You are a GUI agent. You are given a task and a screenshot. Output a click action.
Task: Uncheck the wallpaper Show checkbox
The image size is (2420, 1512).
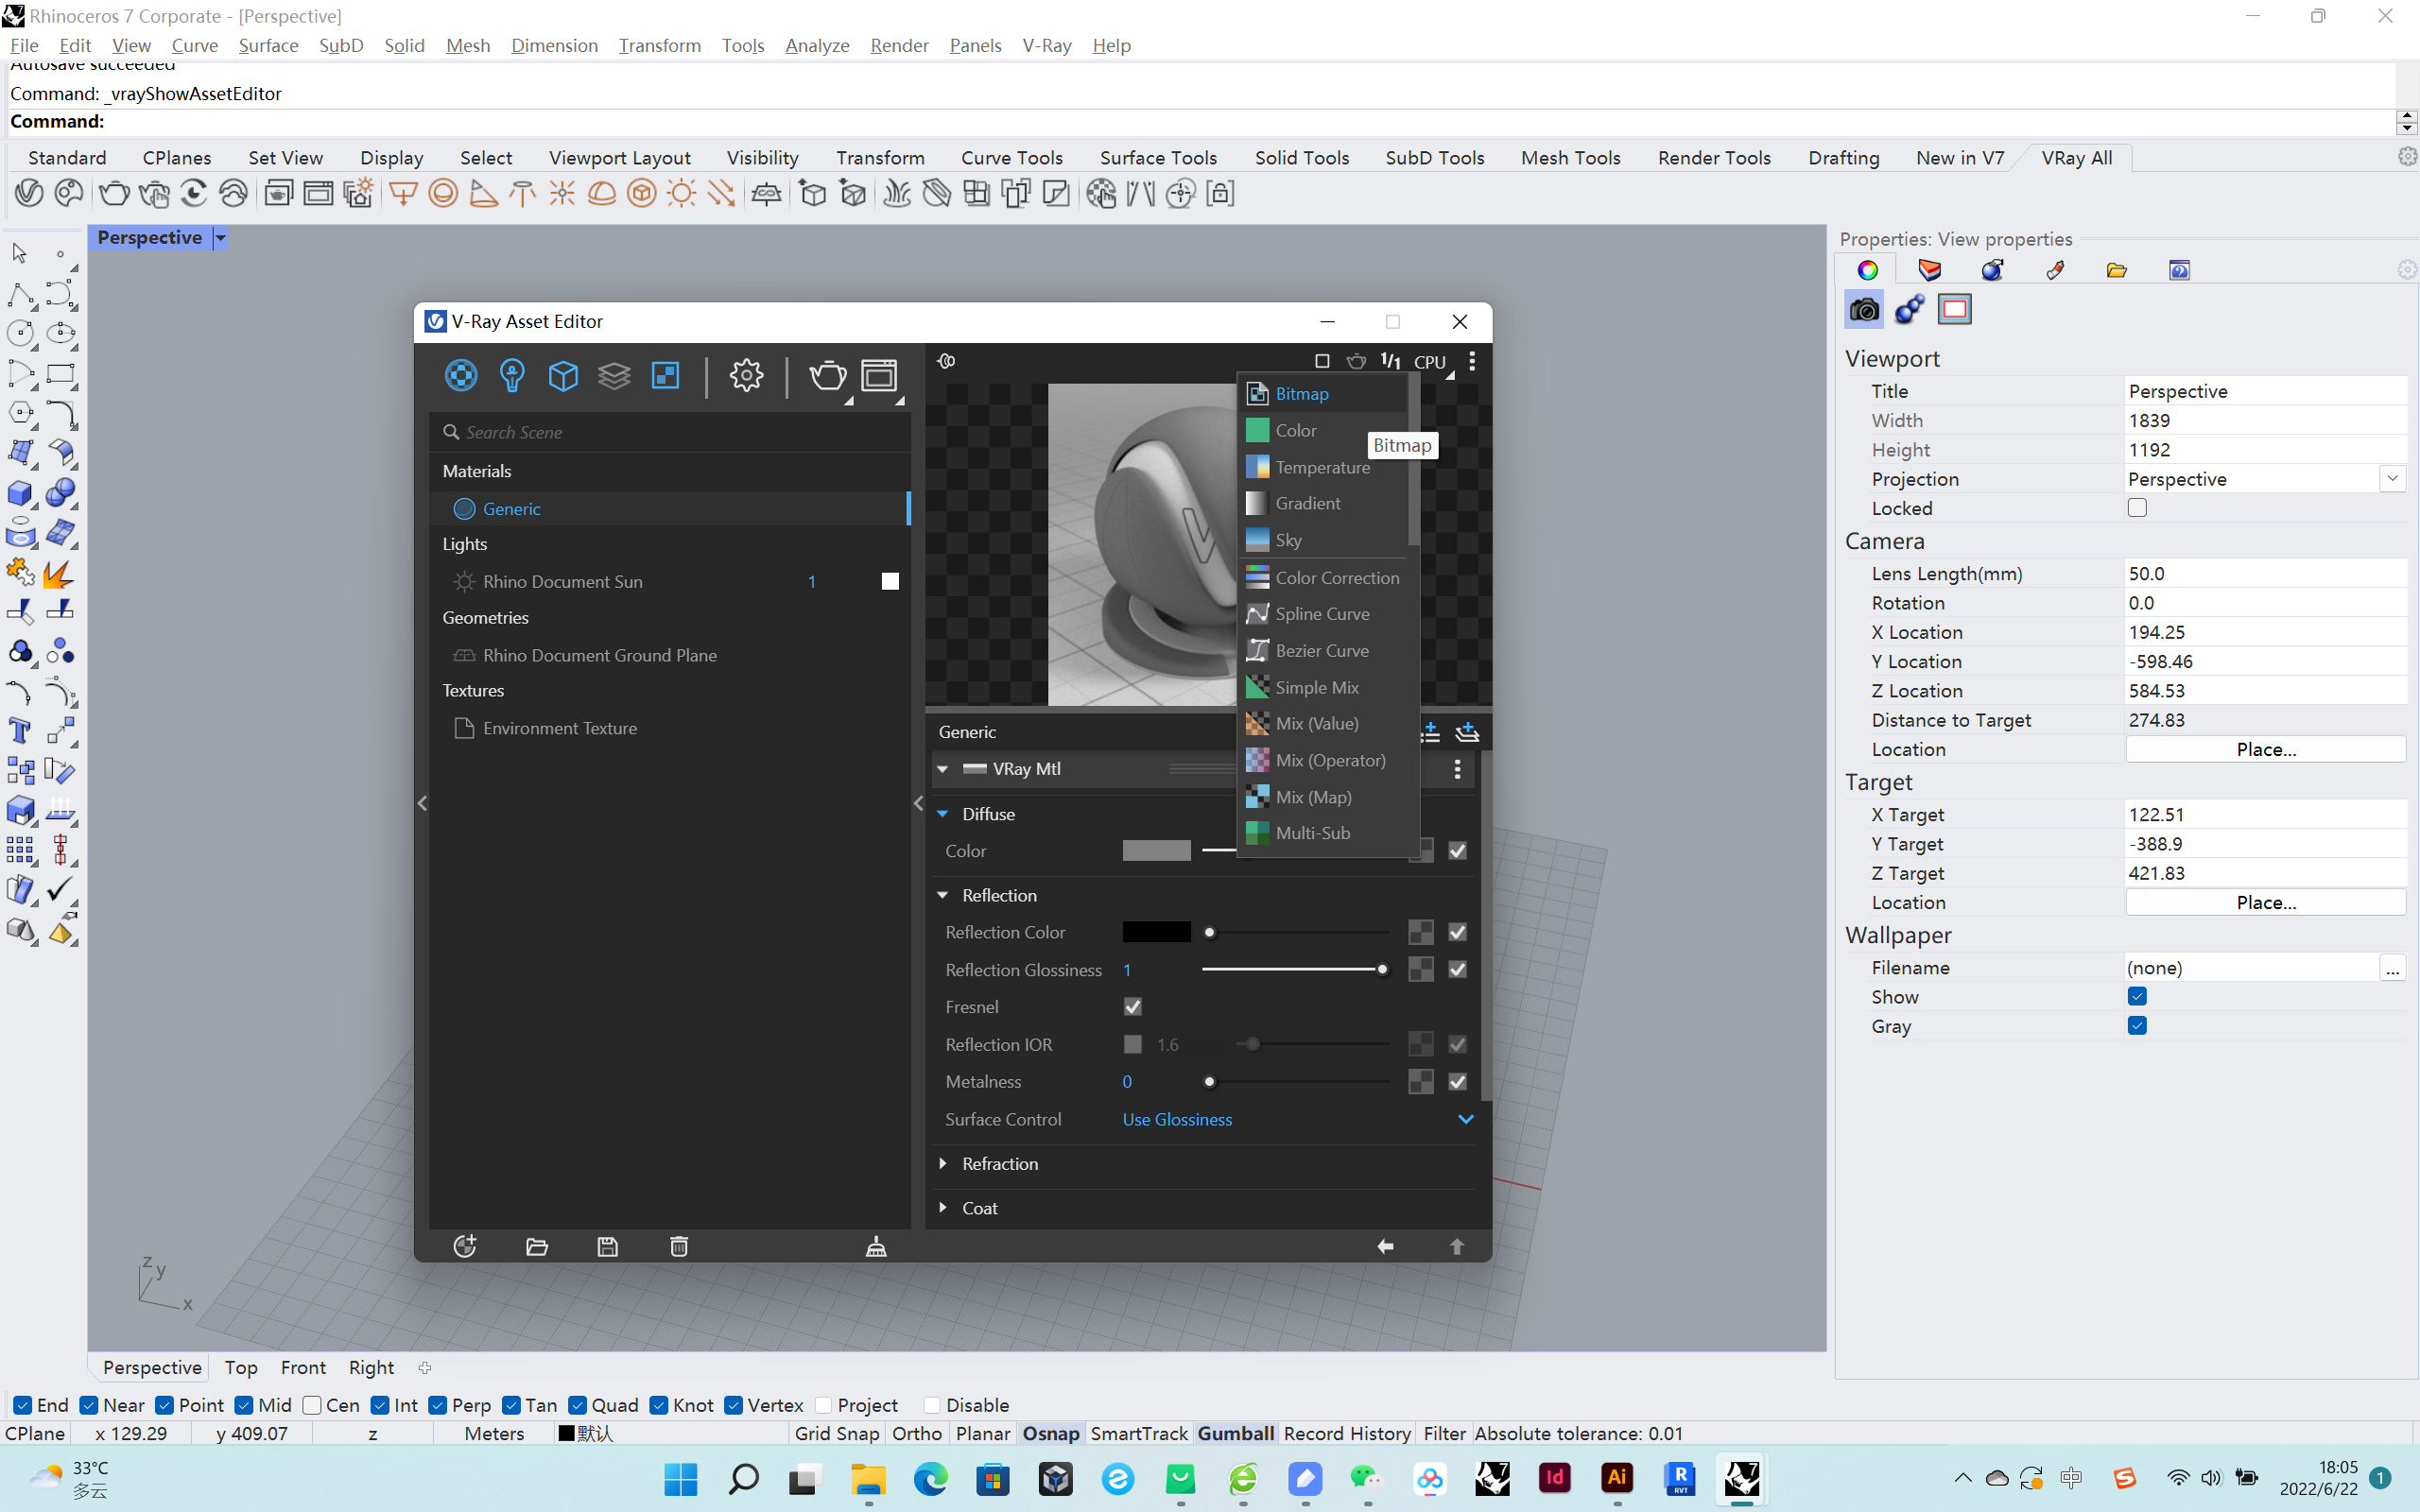point(2137,996)
